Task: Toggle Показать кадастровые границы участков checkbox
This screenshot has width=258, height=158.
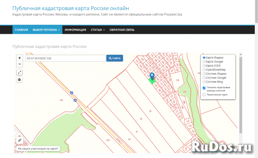Action: click(204, 88)
